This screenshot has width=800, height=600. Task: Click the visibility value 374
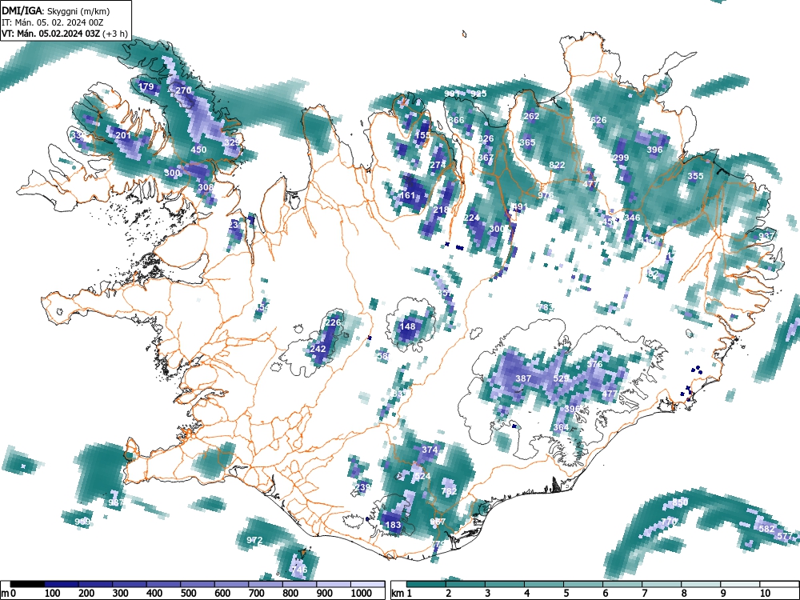click(430, 450)
